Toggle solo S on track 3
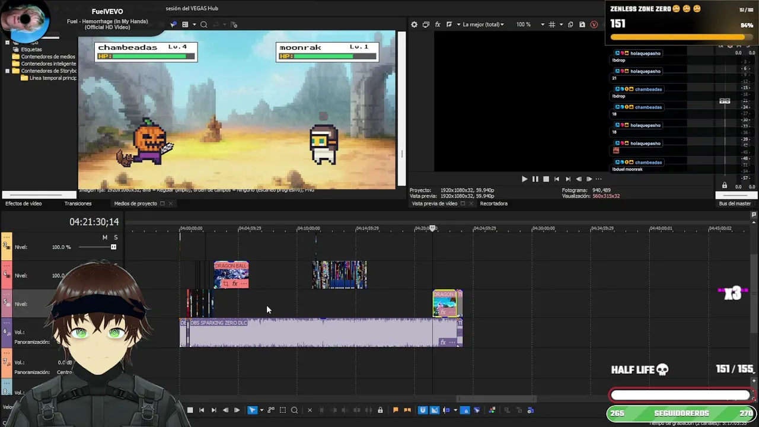Viewport: 759px width, 427px height. pyautogui.click(x=116, y=237)
